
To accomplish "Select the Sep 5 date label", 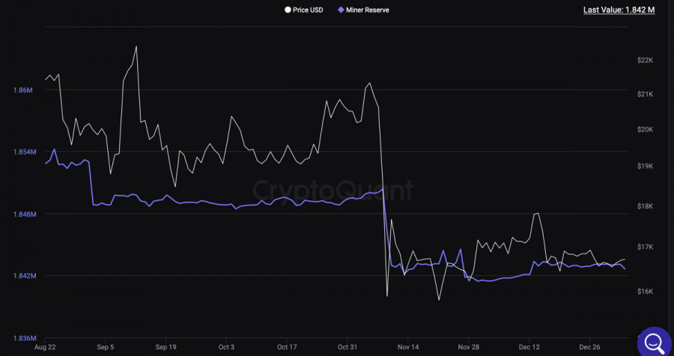I will click(x=106, y=347).
